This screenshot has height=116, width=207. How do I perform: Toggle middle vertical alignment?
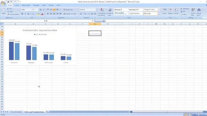tap(51, 10)
